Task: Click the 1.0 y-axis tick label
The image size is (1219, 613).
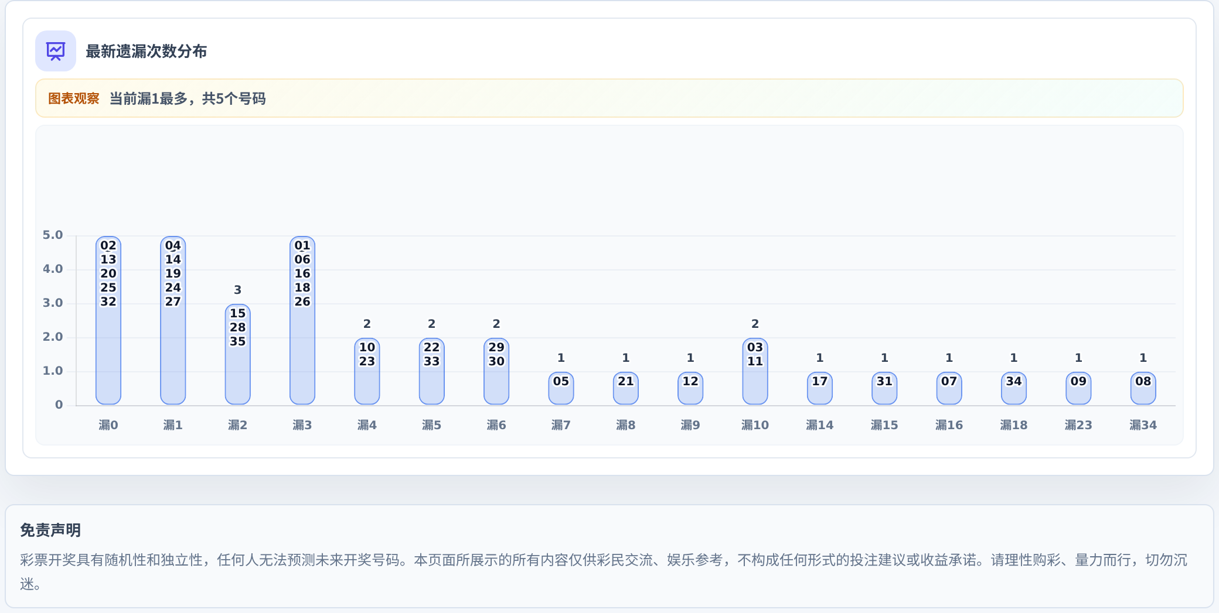Action: 53,371
